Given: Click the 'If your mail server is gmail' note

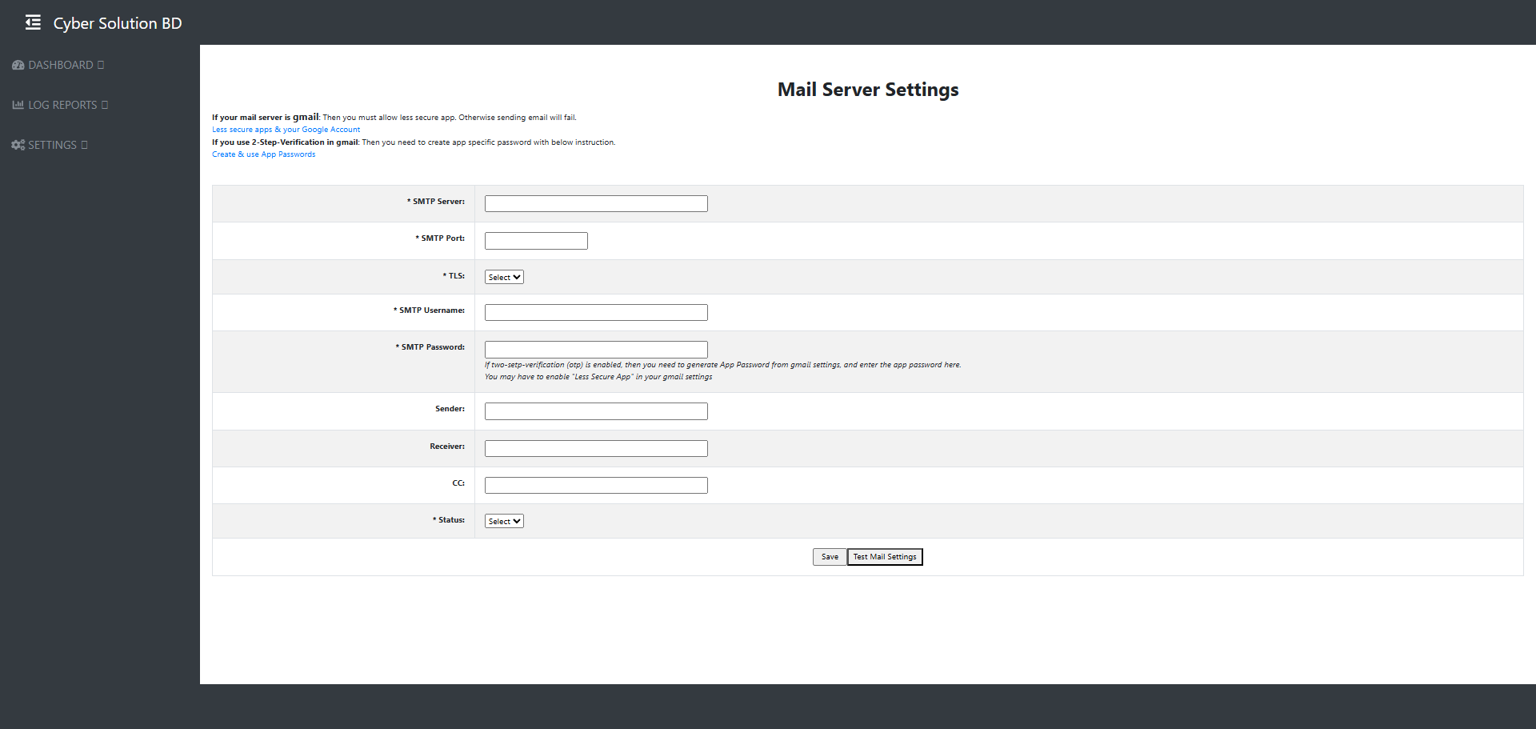Looking at the screenshot, I should [x=394, y=117].
